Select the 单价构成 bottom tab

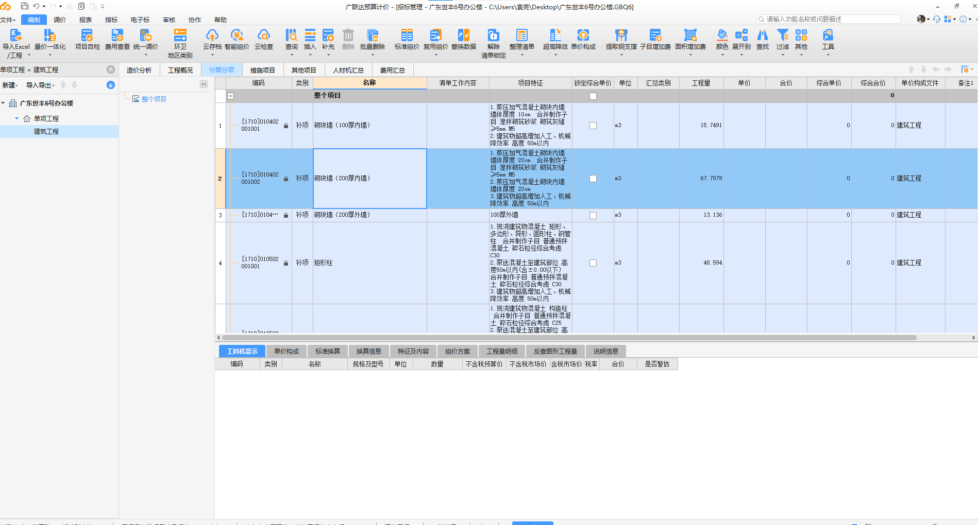286,352
